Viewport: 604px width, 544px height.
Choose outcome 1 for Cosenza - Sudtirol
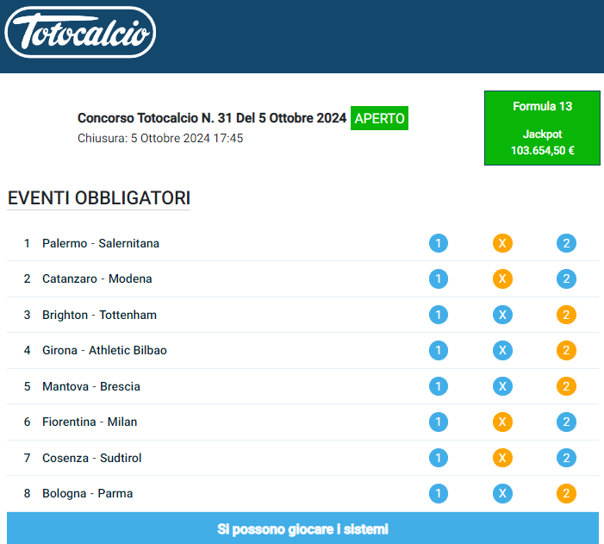[x=439, y=458]
